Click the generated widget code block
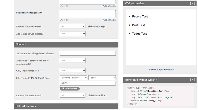 click(x=160, y=96)
